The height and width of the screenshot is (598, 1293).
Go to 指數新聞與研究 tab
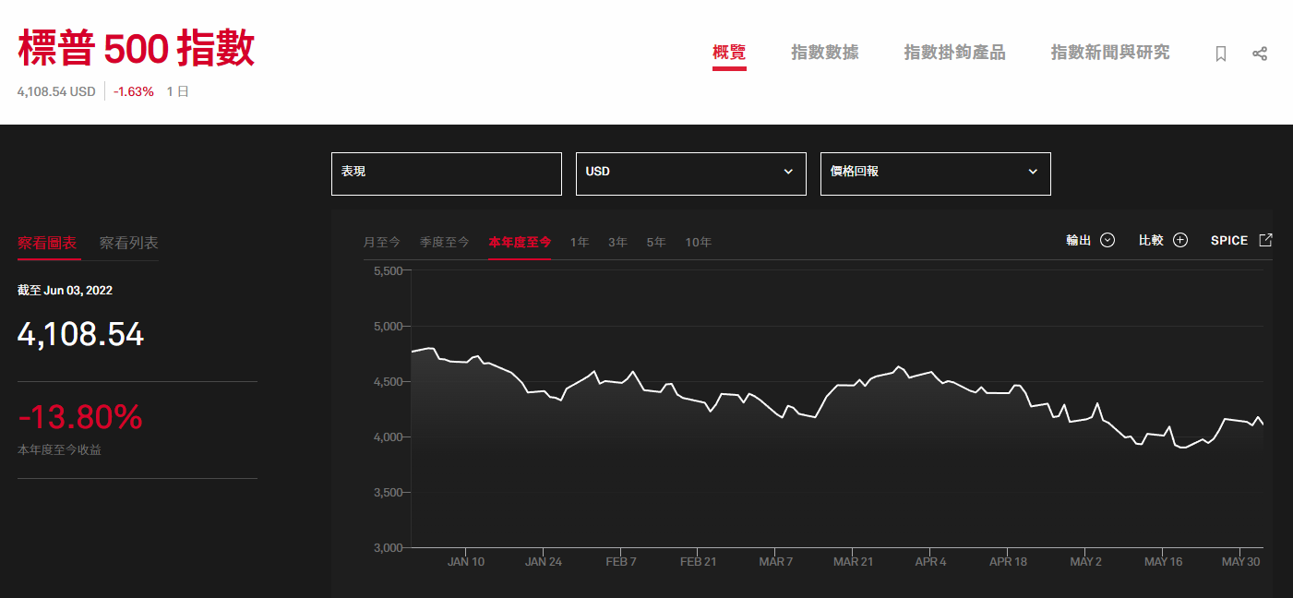1109,53
